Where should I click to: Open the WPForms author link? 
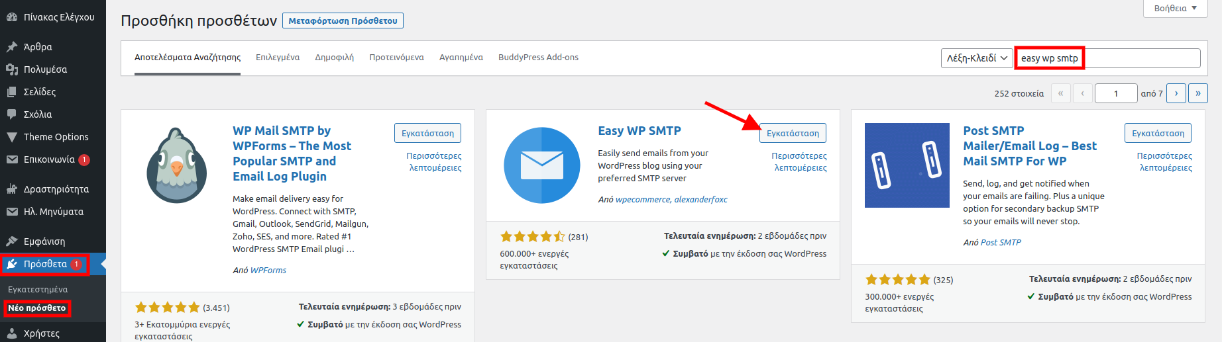point(268,271)
